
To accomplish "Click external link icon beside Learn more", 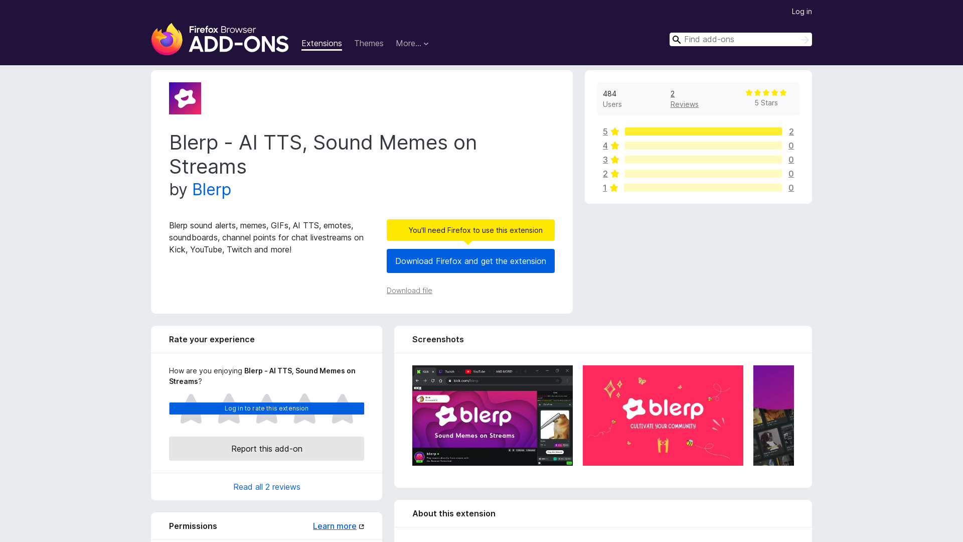I will click(362, 526).
